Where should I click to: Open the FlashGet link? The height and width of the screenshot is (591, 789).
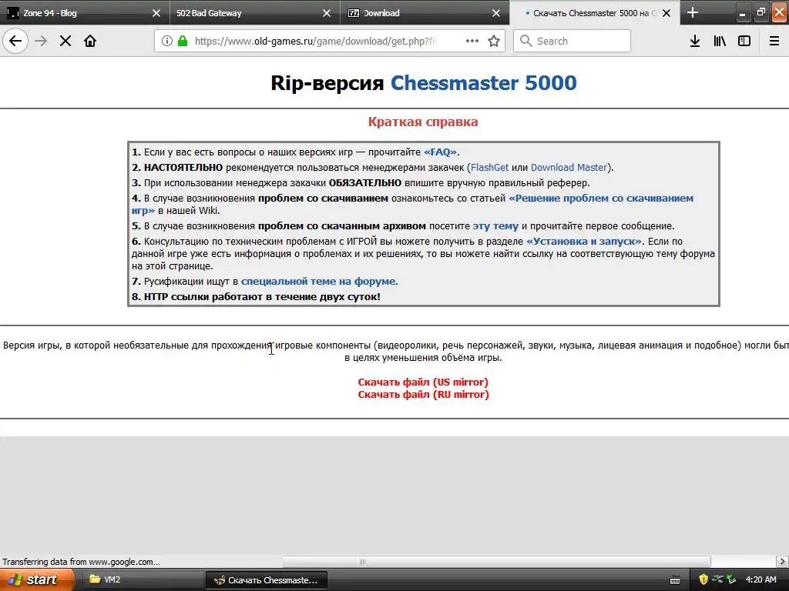click(489, 167)
